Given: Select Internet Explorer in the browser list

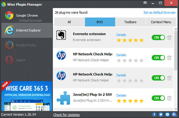Looking at the screenshot, I should [x=27, y=30].
